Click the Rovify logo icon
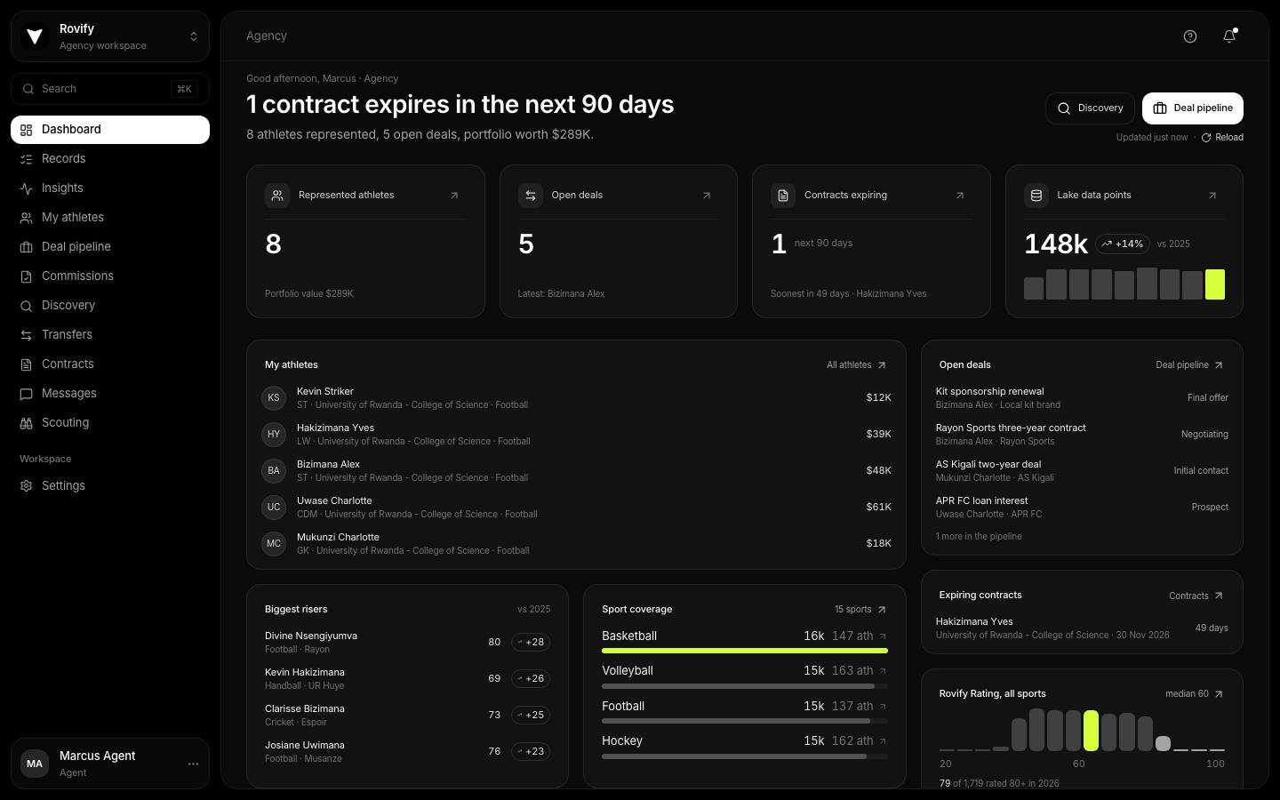The height and width of the screenshot is (800, 1280). 35,36
